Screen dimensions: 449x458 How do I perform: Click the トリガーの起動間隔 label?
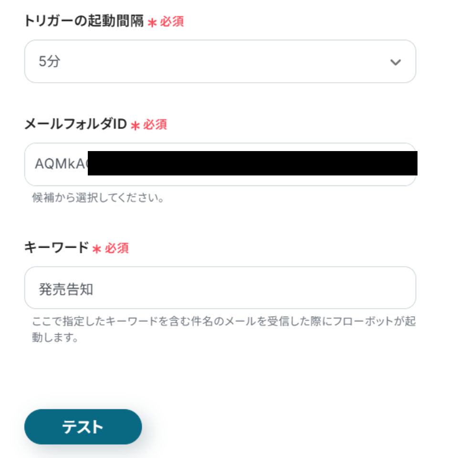tap(84, 22)
